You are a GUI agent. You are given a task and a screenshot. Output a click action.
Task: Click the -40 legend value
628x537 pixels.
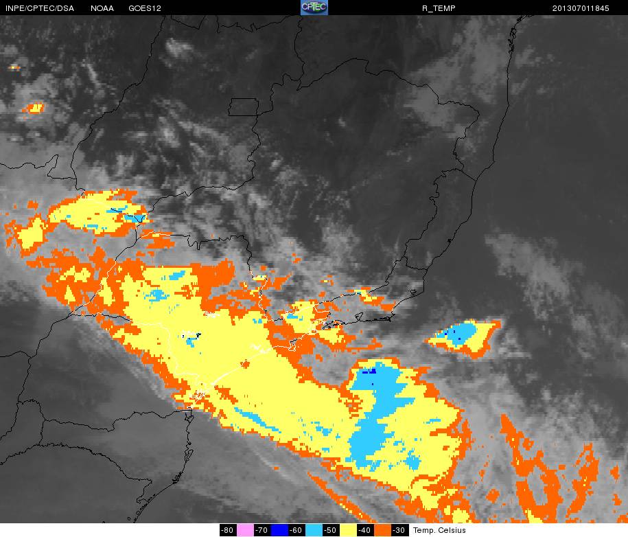(365, 530)
